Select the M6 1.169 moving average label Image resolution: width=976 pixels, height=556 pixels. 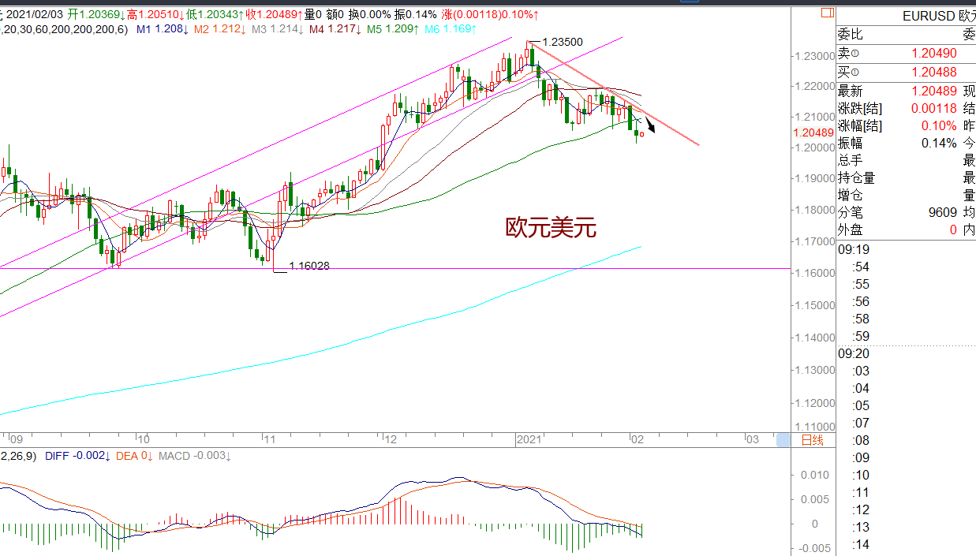click(x=451, y=29)
